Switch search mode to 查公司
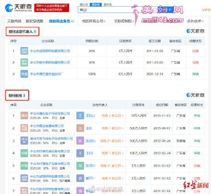 (83, 4)
